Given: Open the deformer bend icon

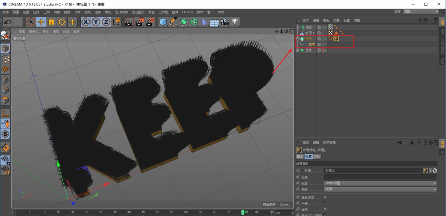Looking at the screenshot, I should click(x=204, y=22).
